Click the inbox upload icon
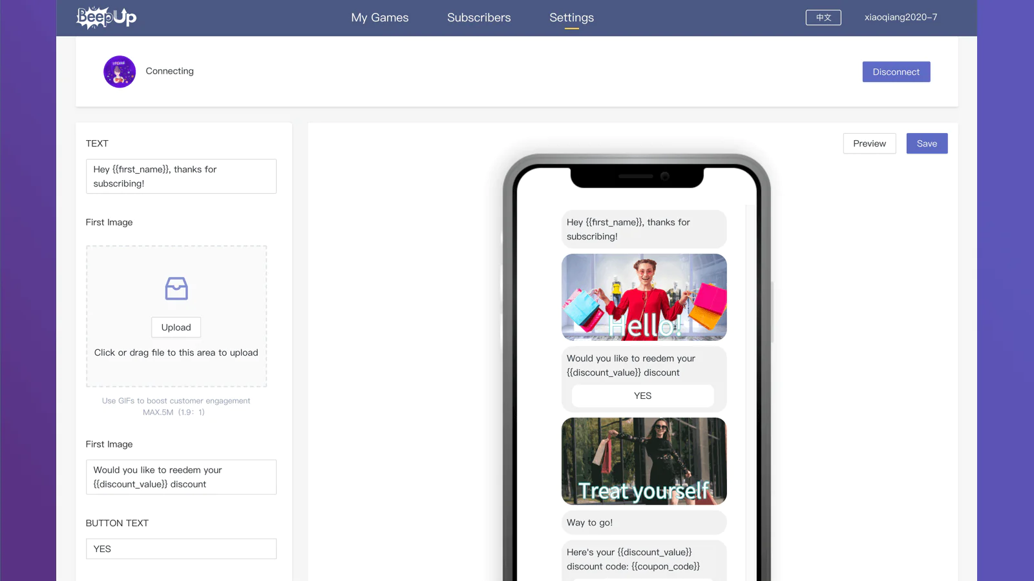Image resolution: width=1034 pixels, height=581 pixels. coord(176,289)
